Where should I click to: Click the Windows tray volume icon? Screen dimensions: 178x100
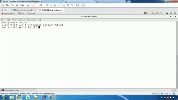coord(174,97)
